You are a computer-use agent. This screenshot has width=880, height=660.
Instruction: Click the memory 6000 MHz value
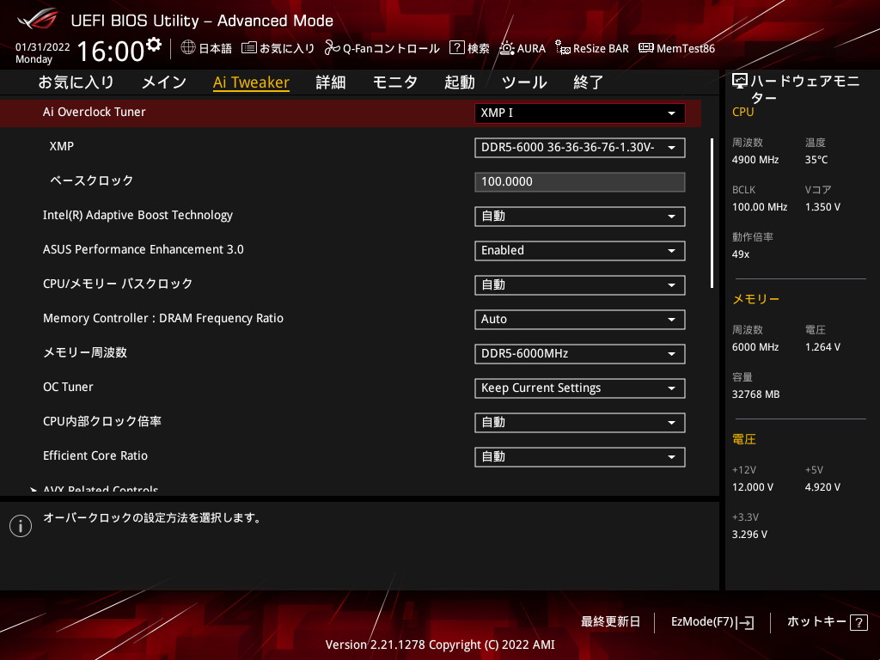coord(755,347)
